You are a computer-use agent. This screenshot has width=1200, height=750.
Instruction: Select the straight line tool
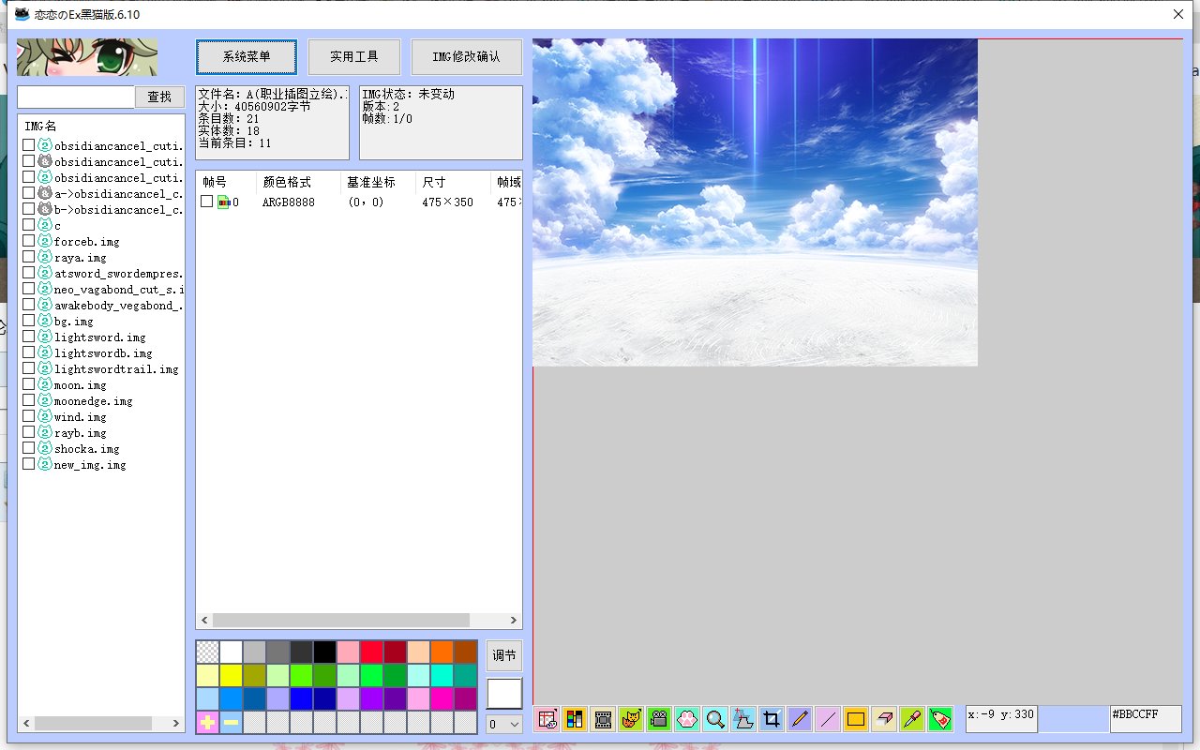[x=828, y=719]
